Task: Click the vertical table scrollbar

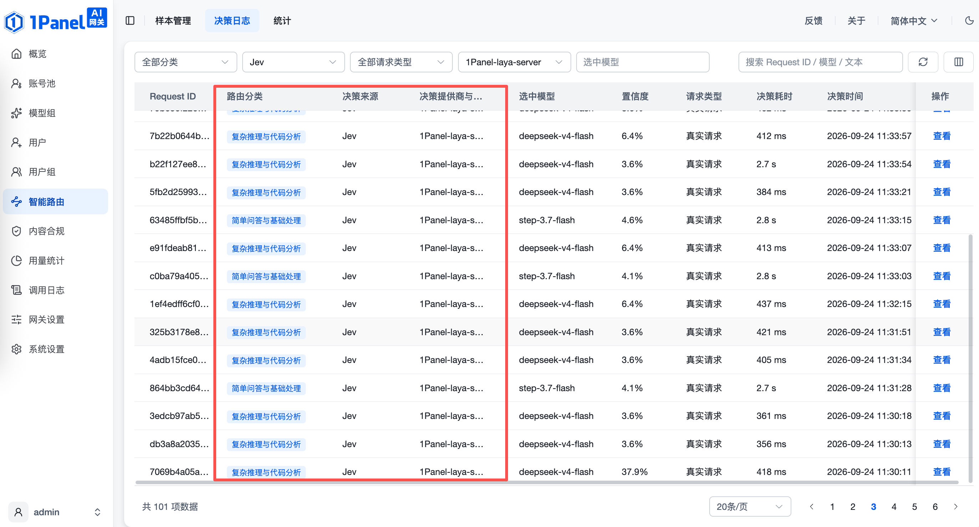Action: 970,359
